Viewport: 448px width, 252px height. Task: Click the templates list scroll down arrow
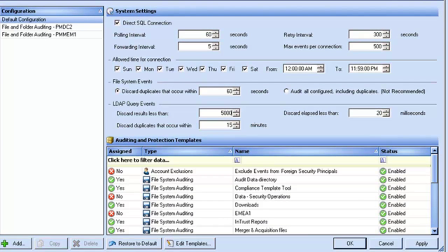click(434, 231)
